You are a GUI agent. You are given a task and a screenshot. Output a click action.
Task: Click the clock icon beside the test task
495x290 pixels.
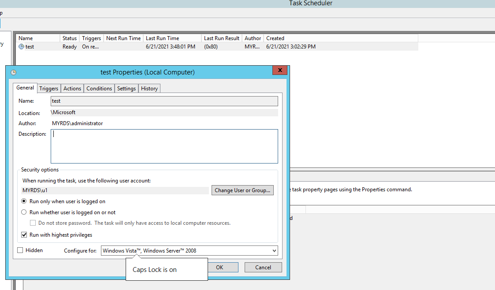(x=22, y=46)
